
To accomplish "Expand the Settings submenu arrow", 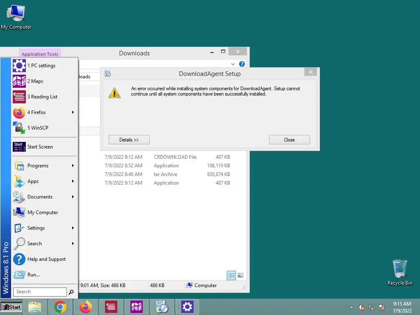I will pos(73,228).
